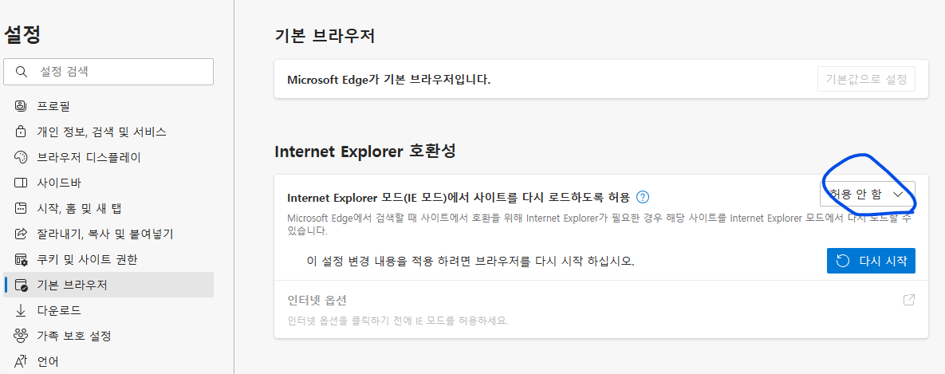Click the 기본 브라우저 section heading
This screenshot has width=945, height=374.
click(325, 36)
